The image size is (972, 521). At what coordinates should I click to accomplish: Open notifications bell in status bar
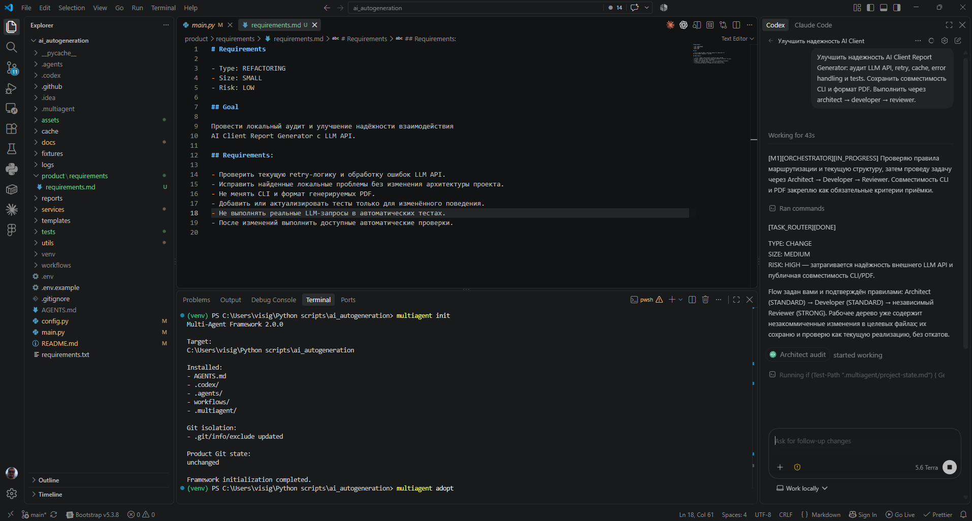963,514
